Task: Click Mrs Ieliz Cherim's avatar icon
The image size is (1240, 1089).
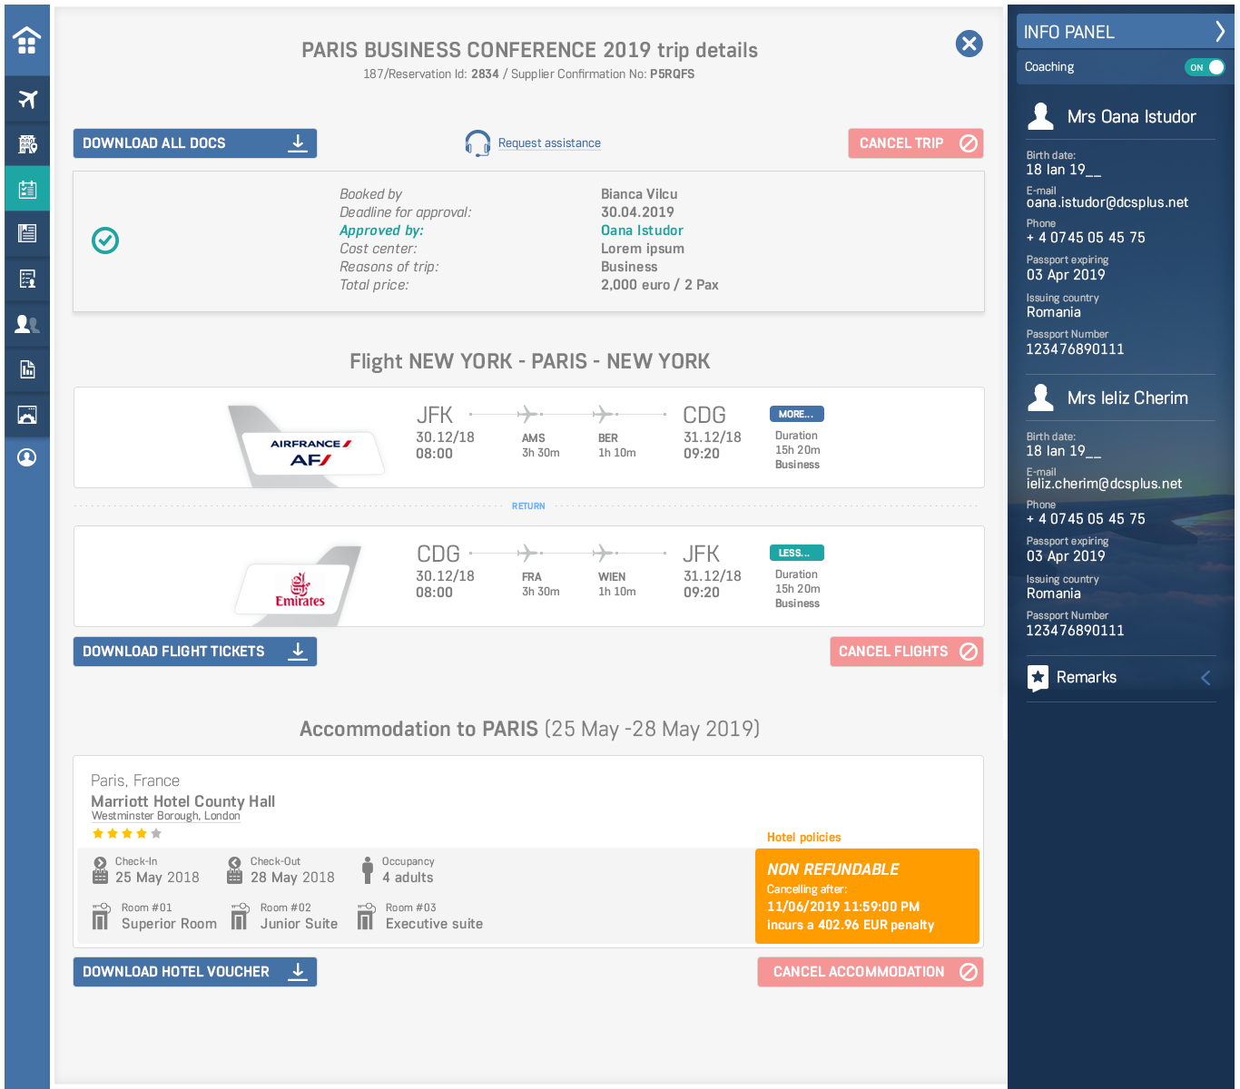Action: (x=1040, y=397)
